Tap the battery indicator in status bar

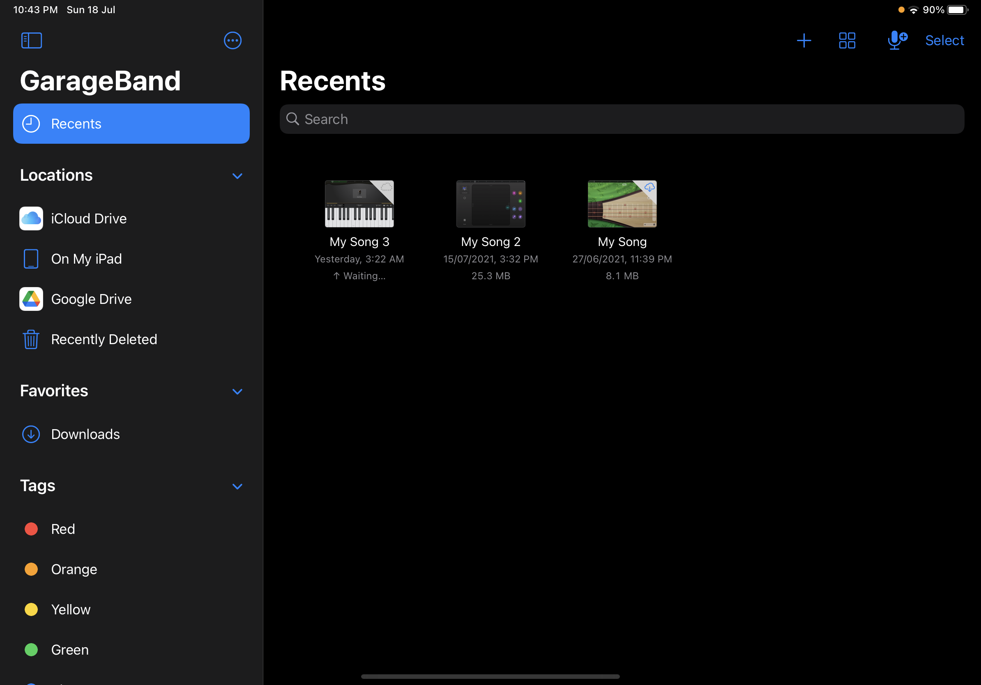[958, 10]
